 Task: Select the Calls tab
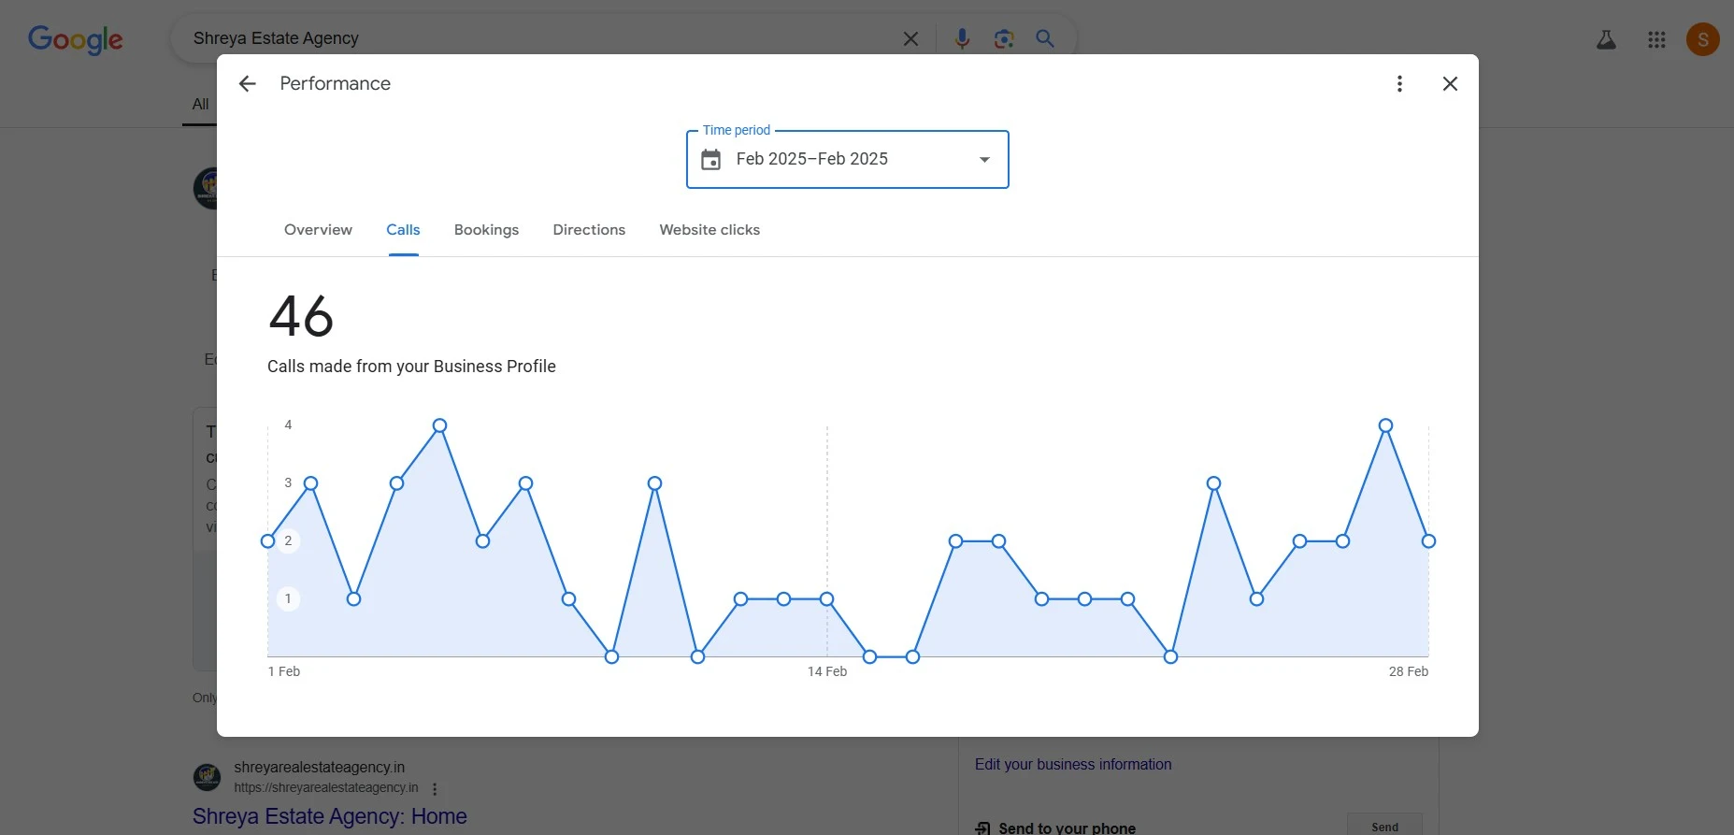[x=403, y=230]
